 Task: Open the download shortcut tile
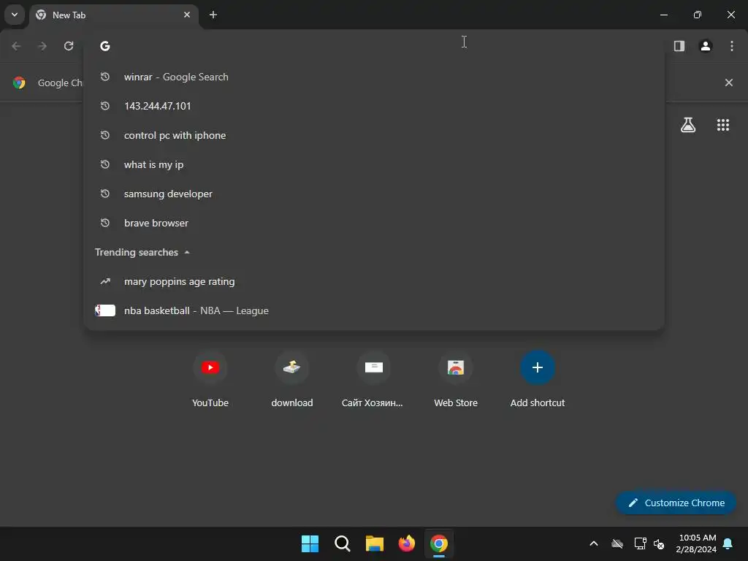[x=292, y=379]
